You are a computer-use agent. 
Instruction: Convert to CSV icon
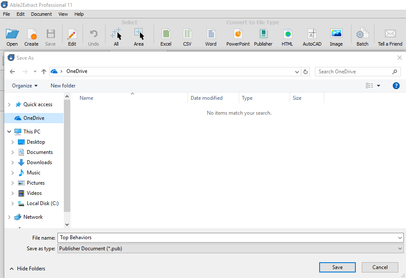click(x=187, y=34)
